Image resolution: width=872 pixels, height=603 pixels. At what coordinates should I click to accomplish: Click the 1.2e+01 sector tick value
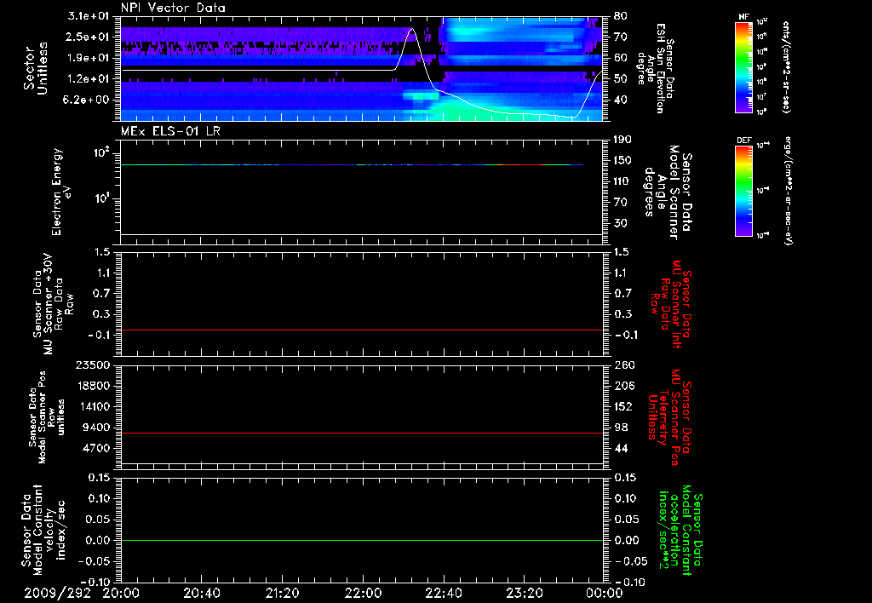coord(88,79)
